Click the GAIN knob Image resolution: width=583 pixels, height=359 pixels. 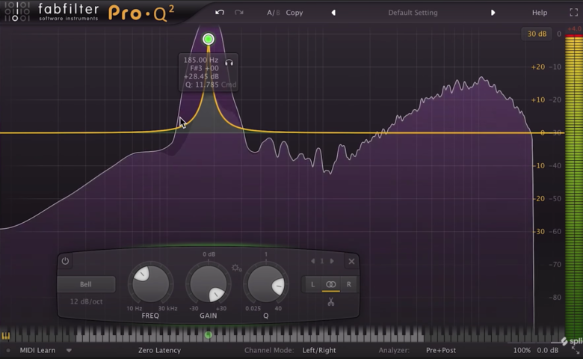(209, 284)
